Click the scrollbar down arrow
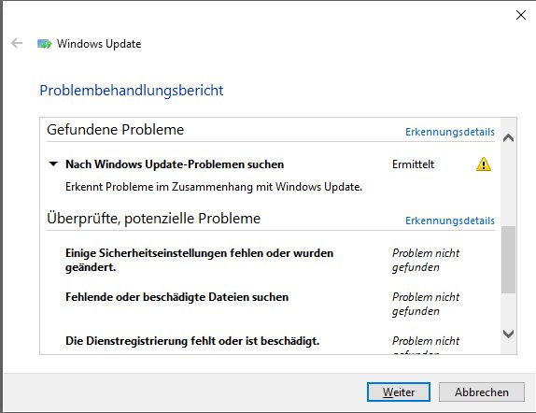This screenshot has width=536, height=413. [x=508, y=334]
